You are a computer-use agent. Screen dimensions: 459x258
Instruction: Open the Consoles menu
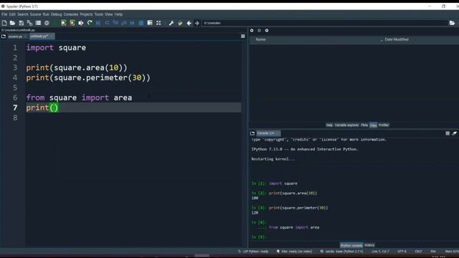click(x=71, y=14)
